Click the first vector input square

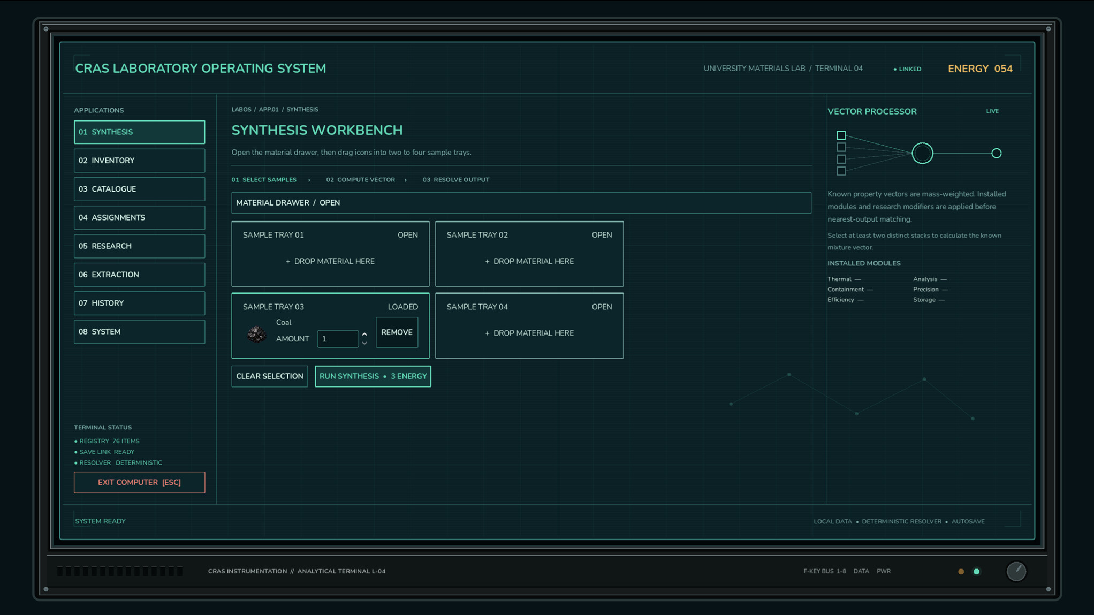pos(841,135)
